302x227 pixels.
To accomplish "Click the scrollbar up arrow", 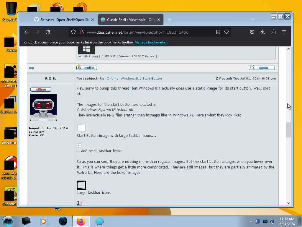I will tap(288, 49).
